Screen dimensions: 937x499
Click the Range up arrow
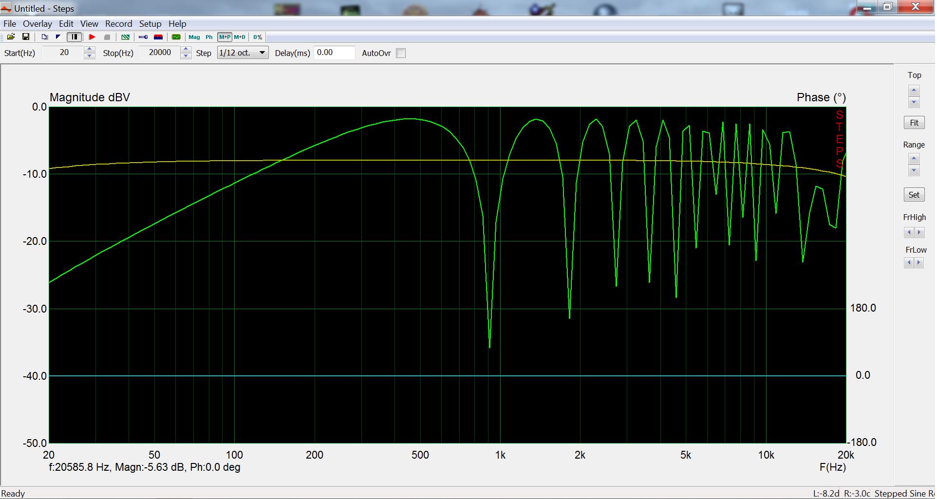point(914,159)
